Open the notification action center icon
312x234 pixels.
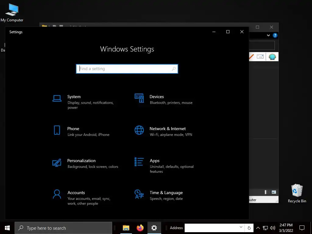click(302, 228)
